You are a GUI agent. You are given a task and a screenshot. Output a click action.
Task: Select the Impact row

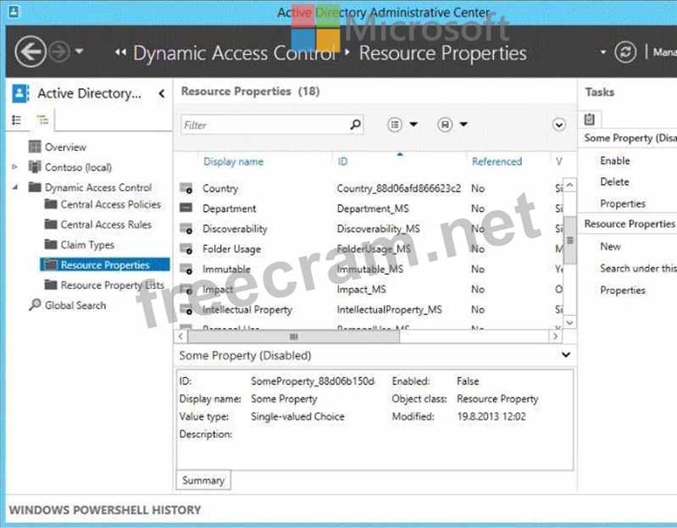coord(370,289)
